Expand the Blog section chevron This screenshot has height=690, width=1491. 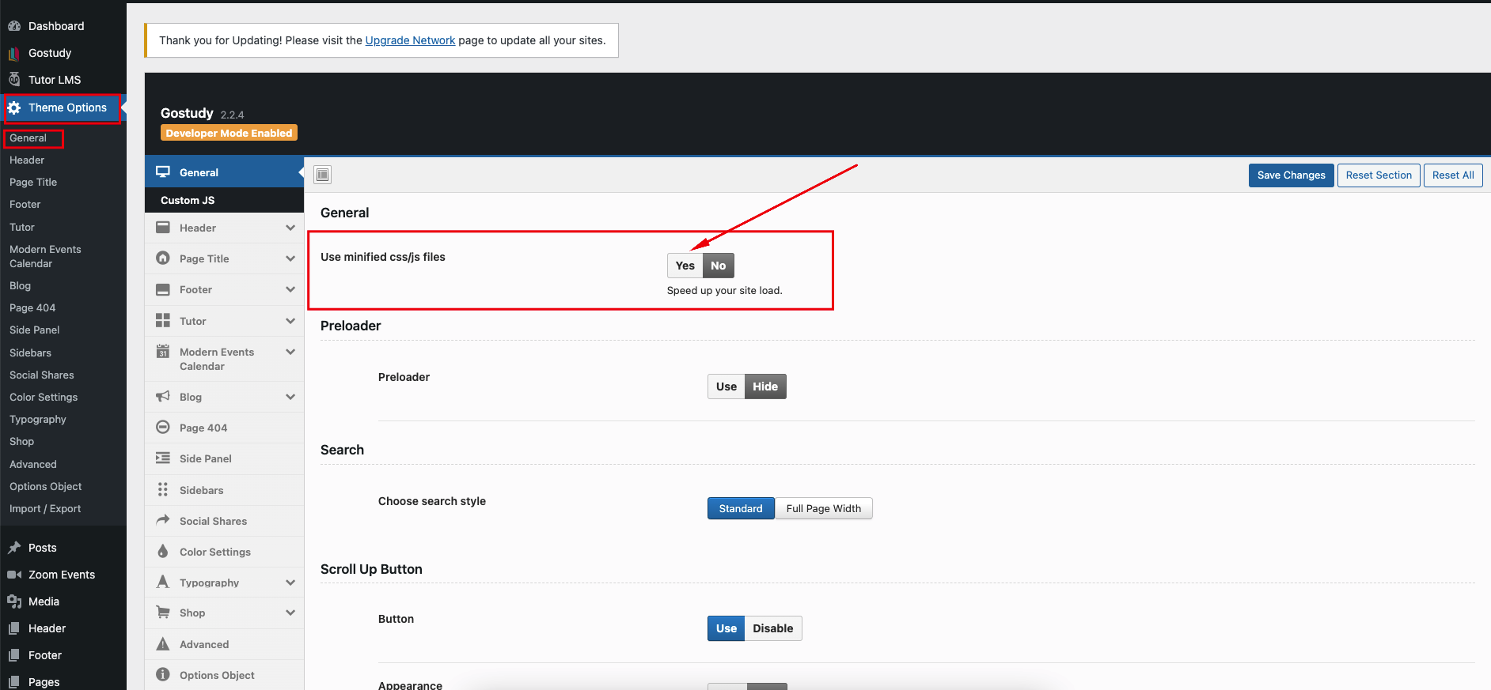pyautogui.click(x=290, y=397)
